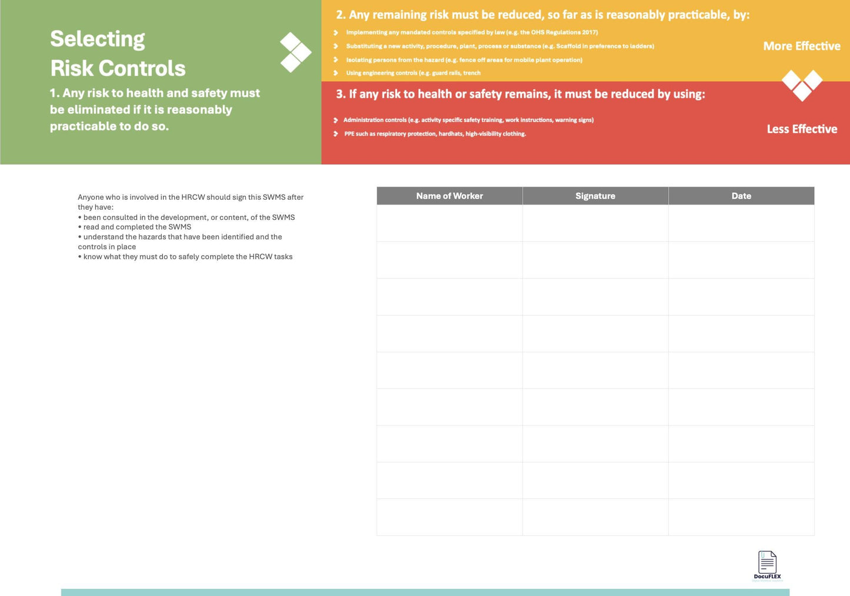Click heading 3 If any risk remains

520,94
